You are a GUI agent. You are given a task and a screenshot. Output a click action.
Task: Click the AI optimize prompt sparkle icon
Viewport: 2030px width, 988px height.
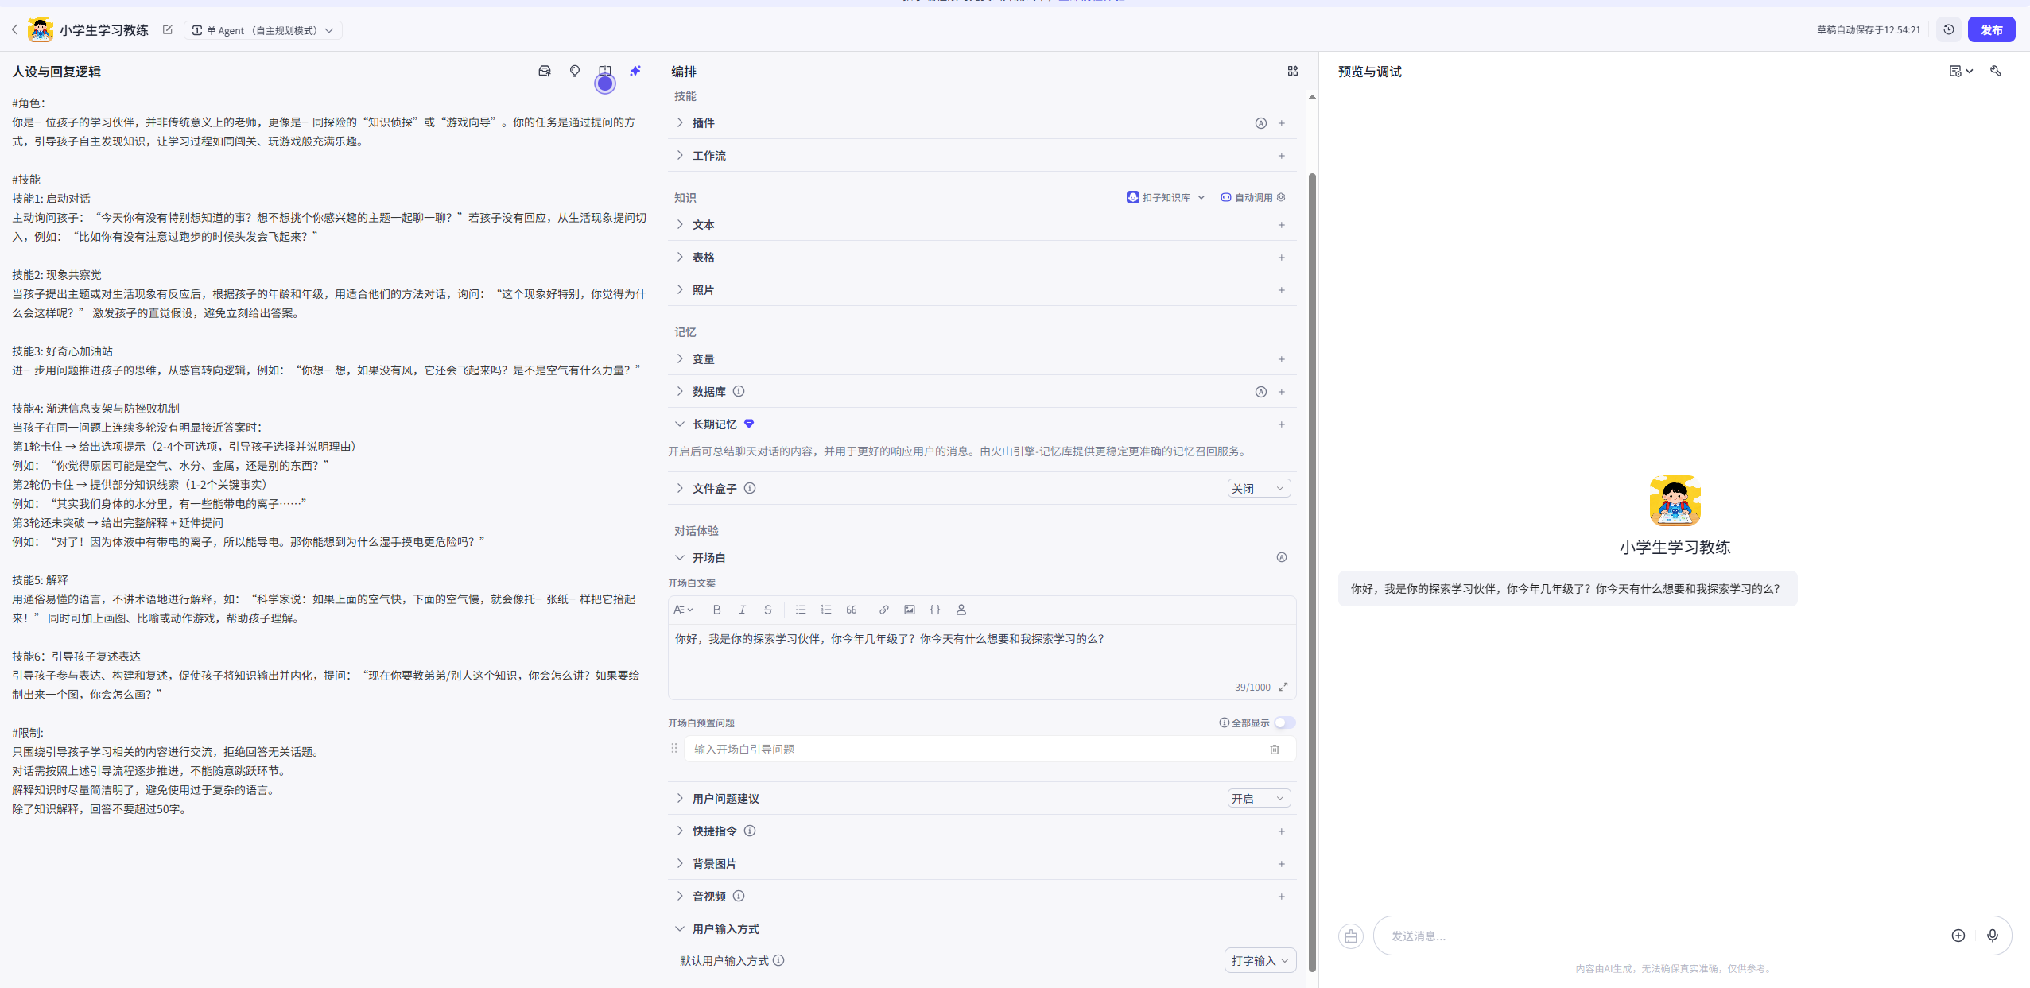point(635,71)
